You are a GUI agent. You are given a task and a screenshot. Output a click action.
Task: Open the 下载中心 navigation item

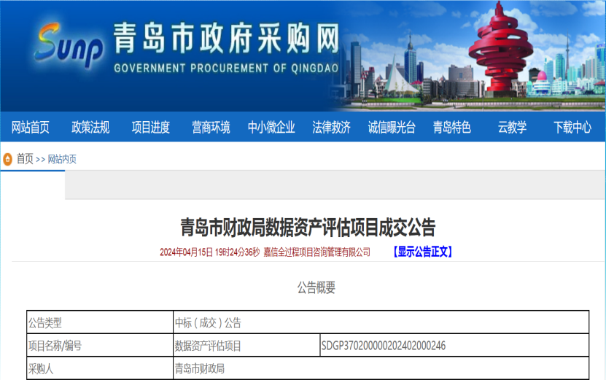(x=572, y=127)
